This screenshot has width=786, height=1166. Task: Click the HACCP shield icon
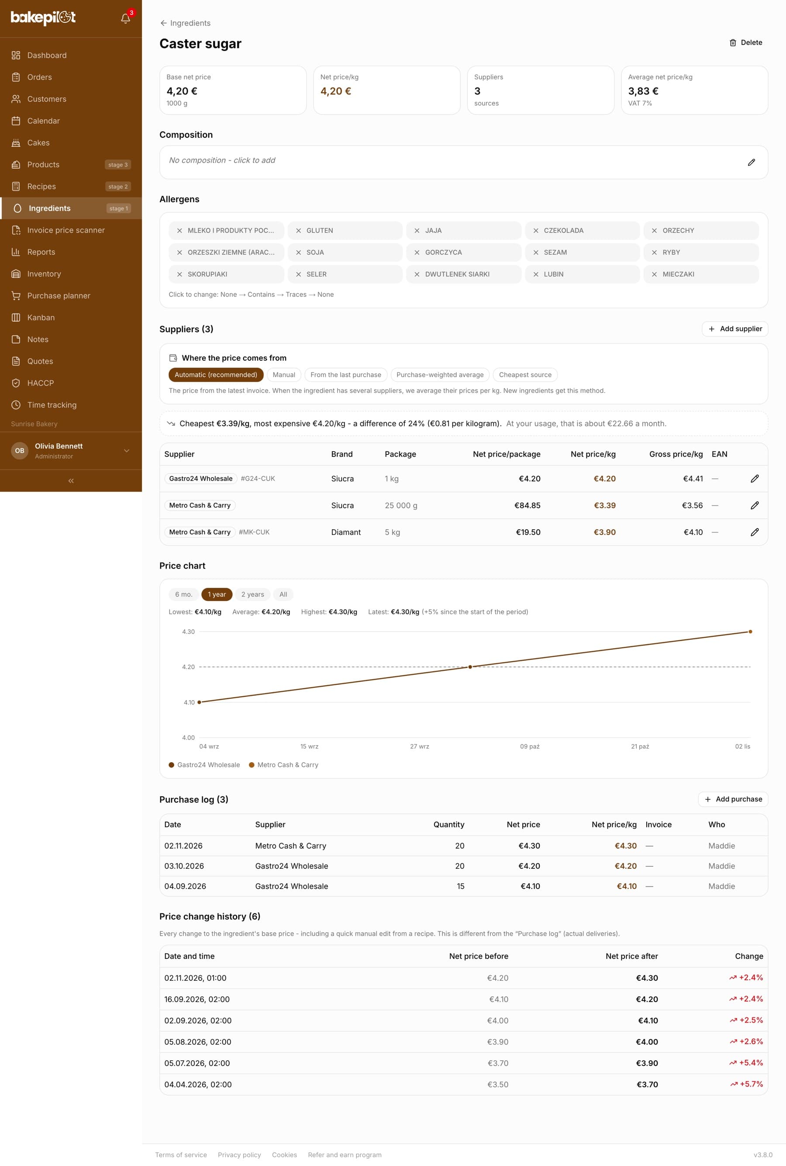16,383
